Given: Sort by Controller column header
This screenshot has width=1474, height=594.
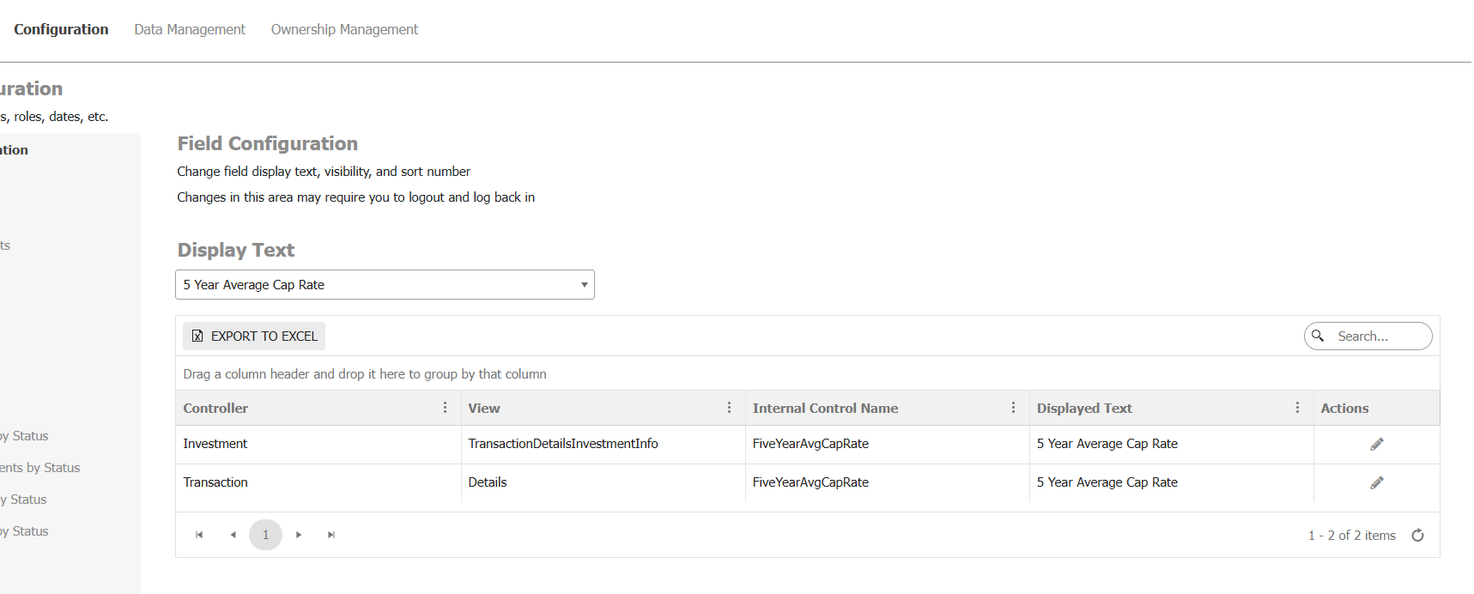Looking at the screenshot, I should point(215,409).
